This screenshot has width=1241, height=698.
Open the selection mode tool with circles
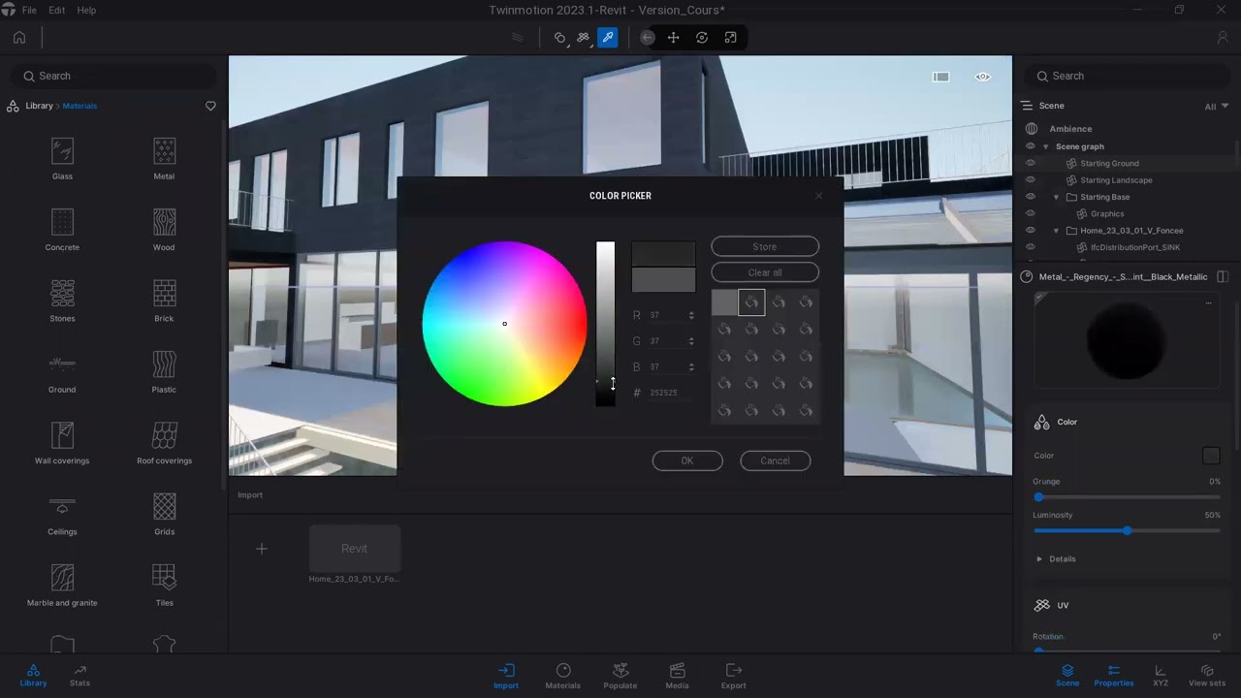click(559, 38)
